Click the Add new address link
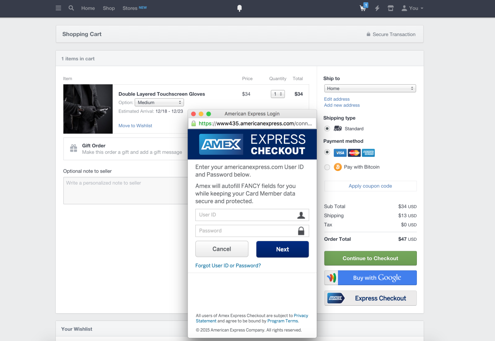Image resolution: width=495 pixels, height=341 pixels. click(x=342, y=105)
